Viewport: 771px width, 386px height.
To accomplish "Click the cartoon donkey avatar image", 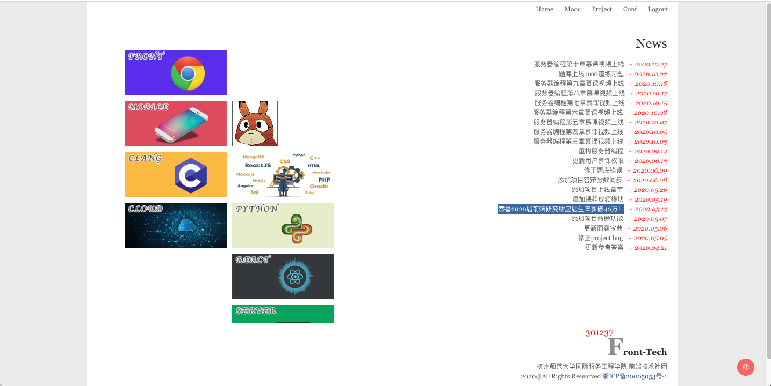I will pos(255,123).
